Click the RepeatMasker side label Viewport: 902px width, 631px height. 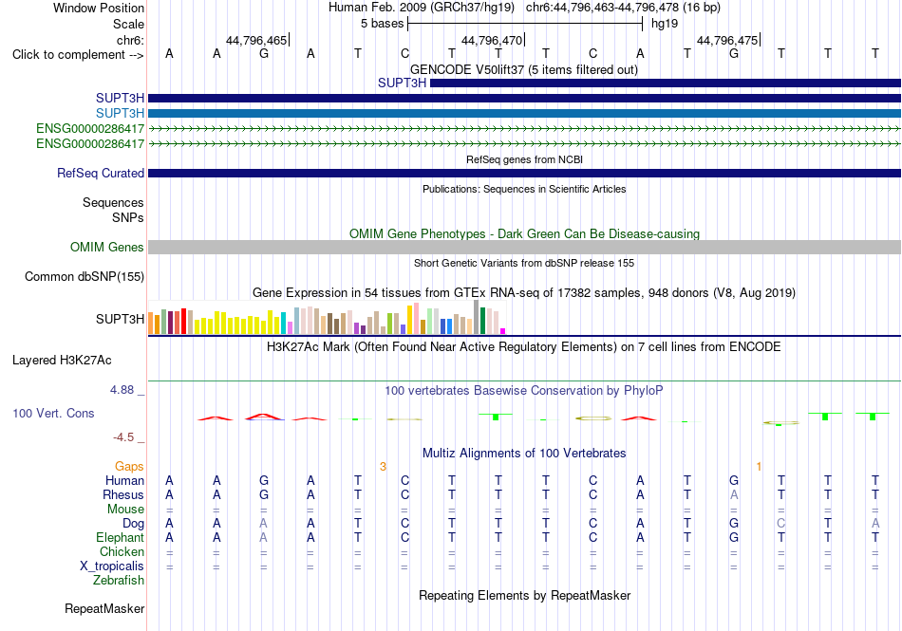[104, 608]
